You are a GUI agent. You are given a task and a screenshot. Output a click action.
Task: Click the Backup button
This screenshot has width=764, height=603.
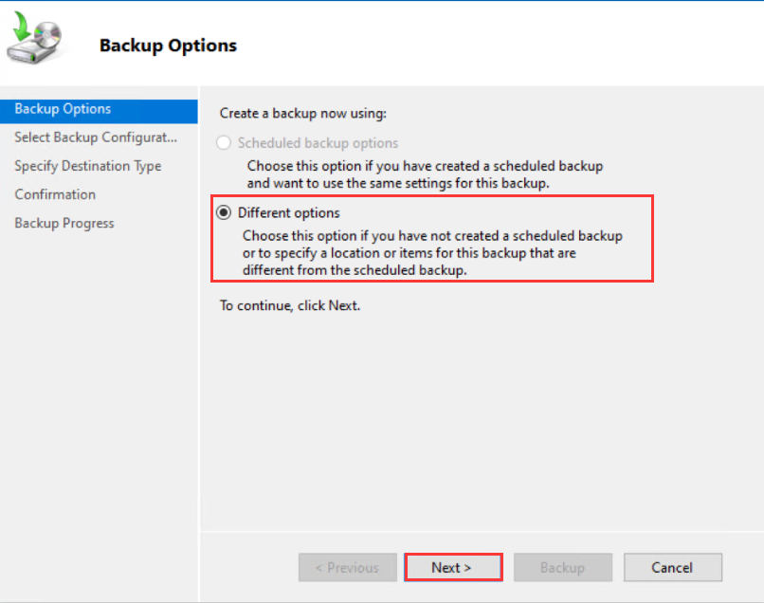(x=562, y=567)
